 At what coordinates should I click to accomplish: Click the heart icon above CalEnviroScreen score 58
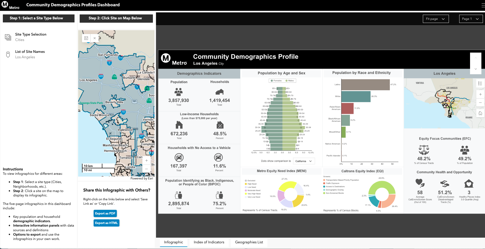(420, 183)
